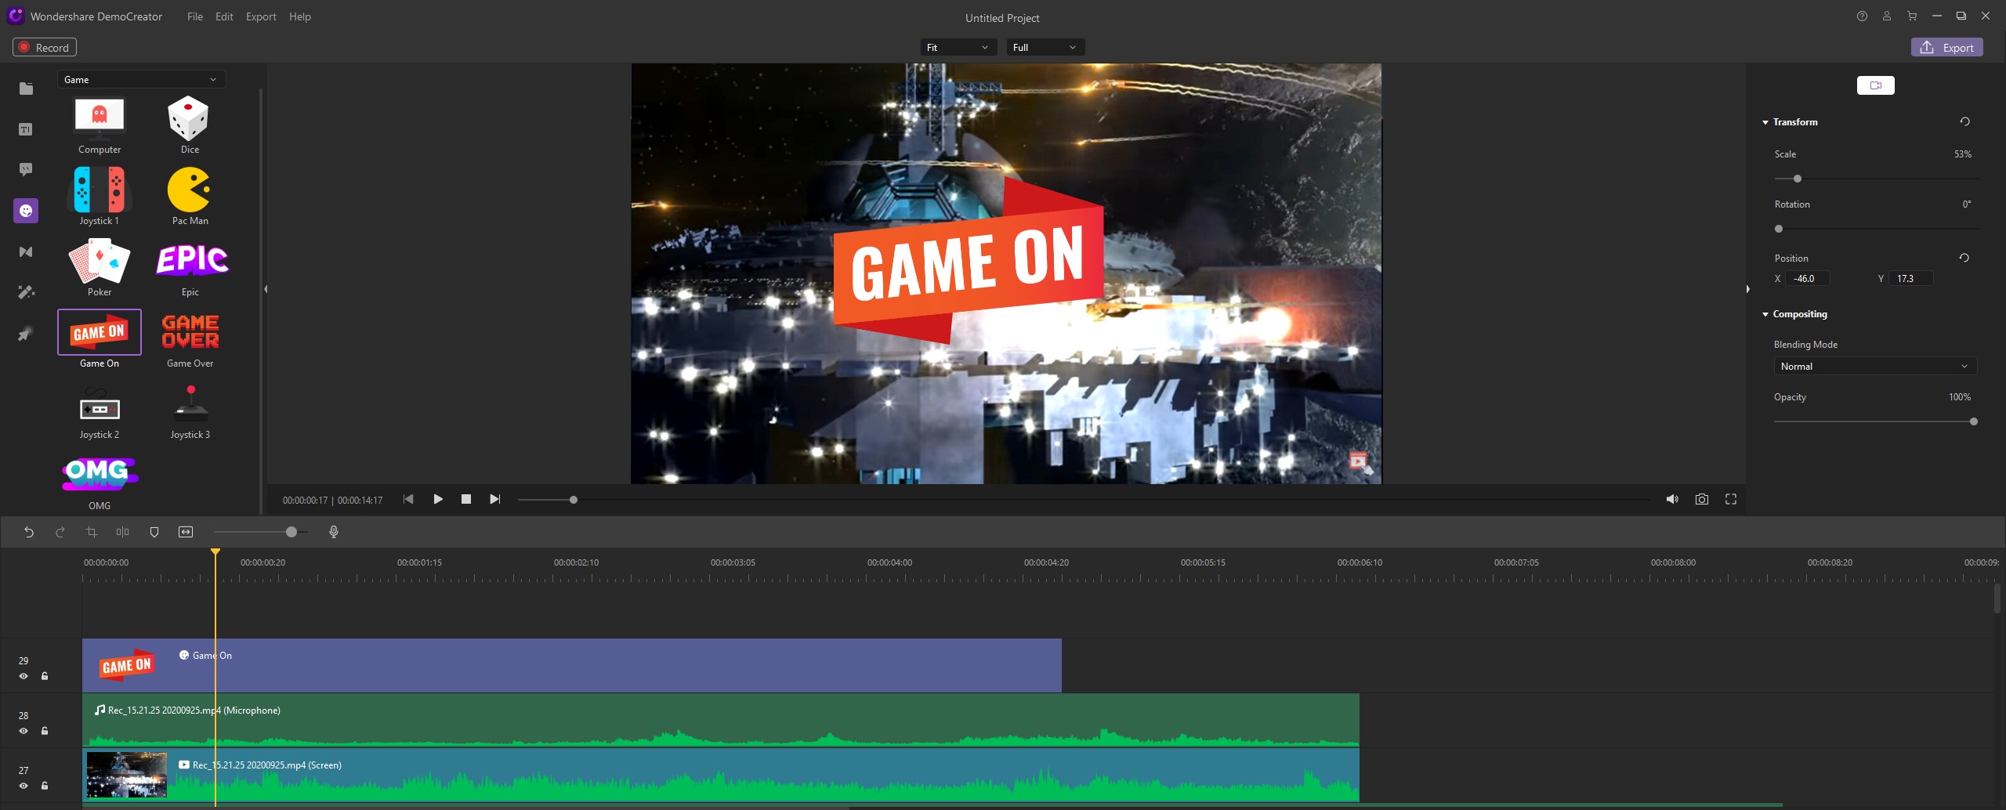Play the preview video
This screenshot has height=810, width=2006.
438,499
